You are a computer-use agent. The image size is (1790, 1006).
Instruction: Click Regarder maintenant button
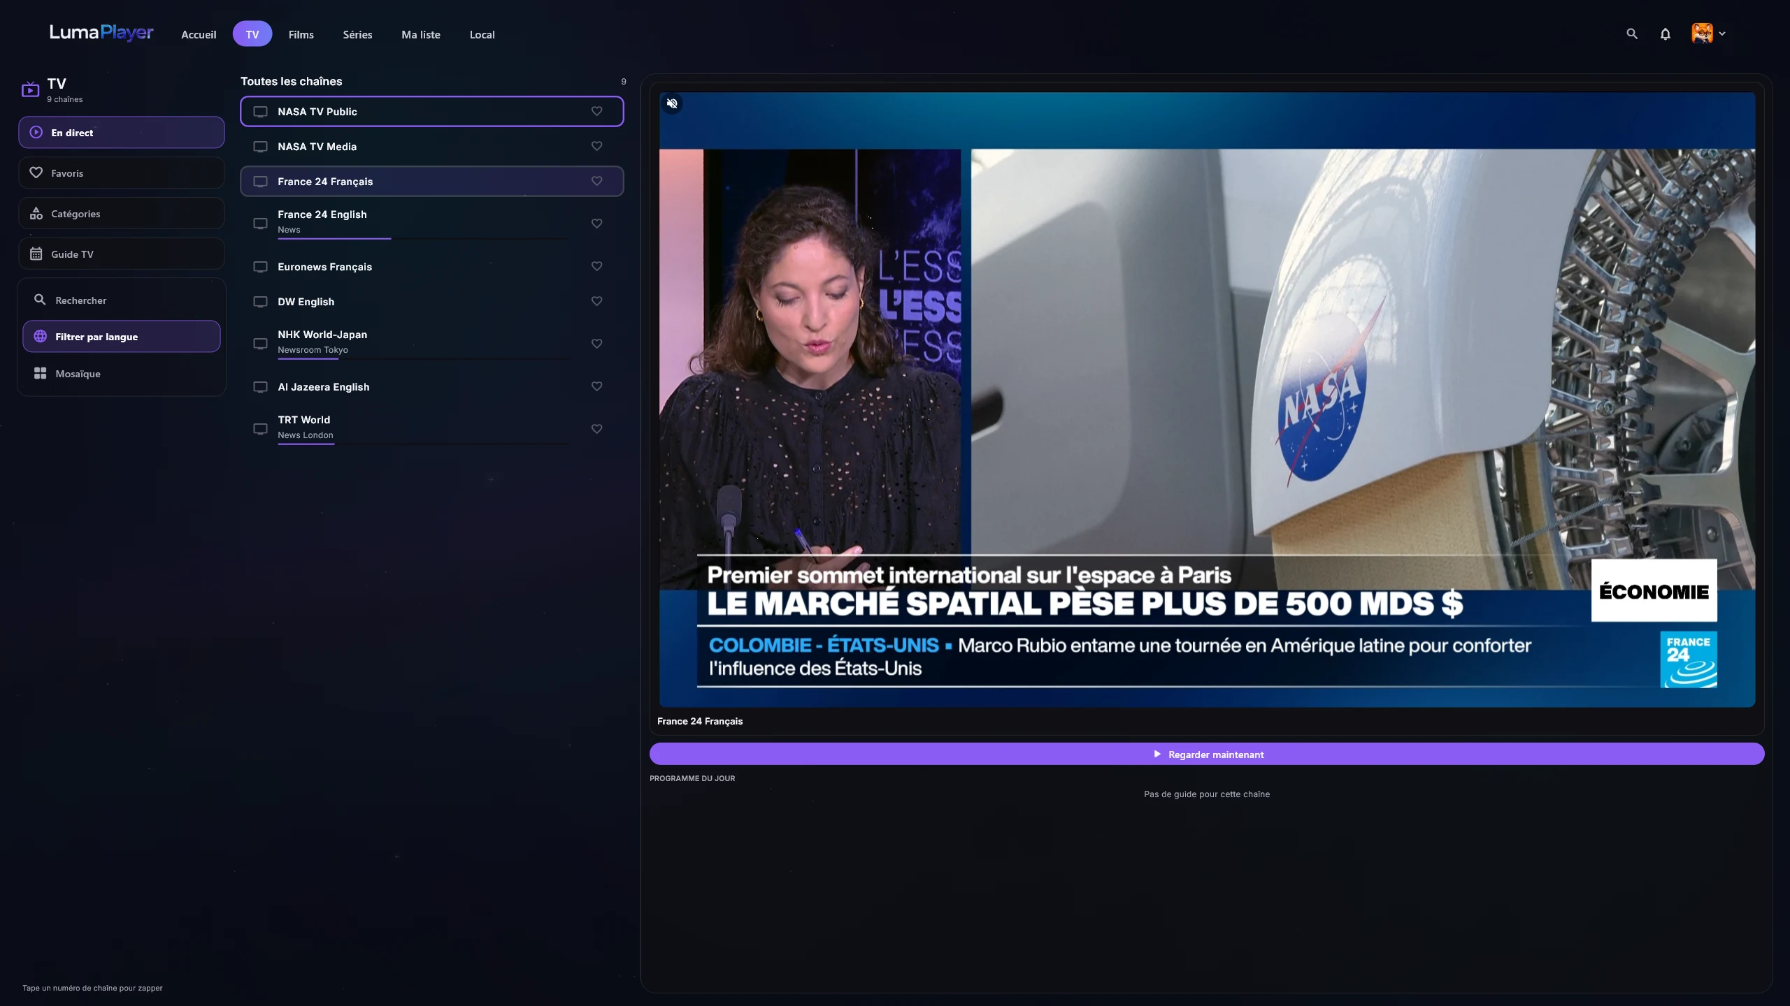tap(1207, 754)
